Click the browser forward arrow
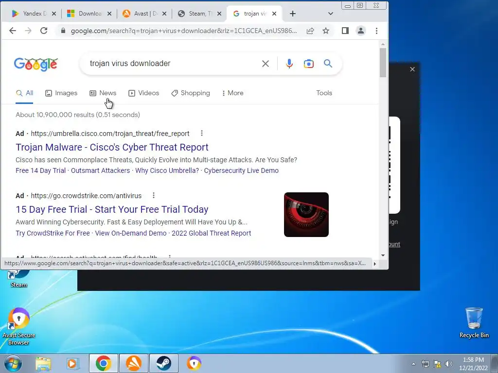Image resolution: width=498 pixels, height=373 pixels. click(x=28, y=31)
